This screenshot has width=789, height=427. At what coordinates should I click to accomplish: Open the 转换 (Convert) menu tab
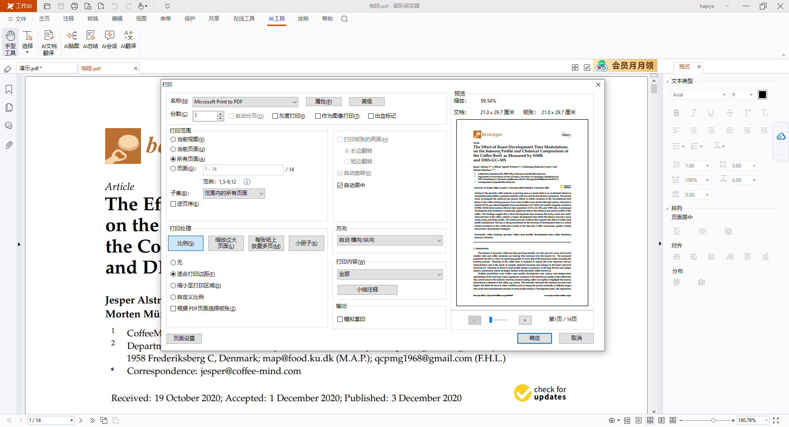tap(93, 19)
